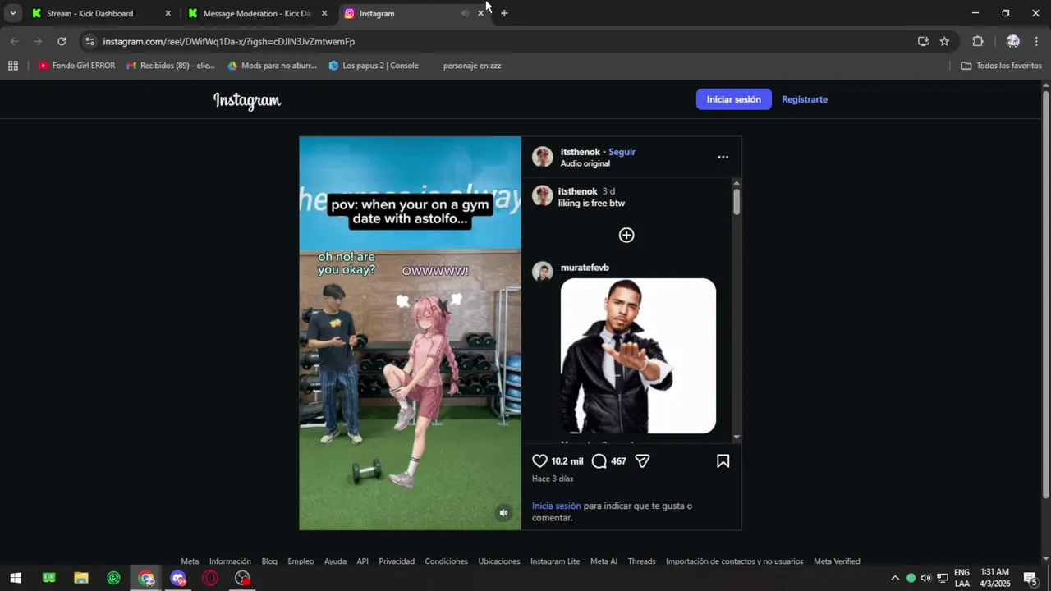
Task: Open the tab search dropdown arrow
Action: click(12, 13)
